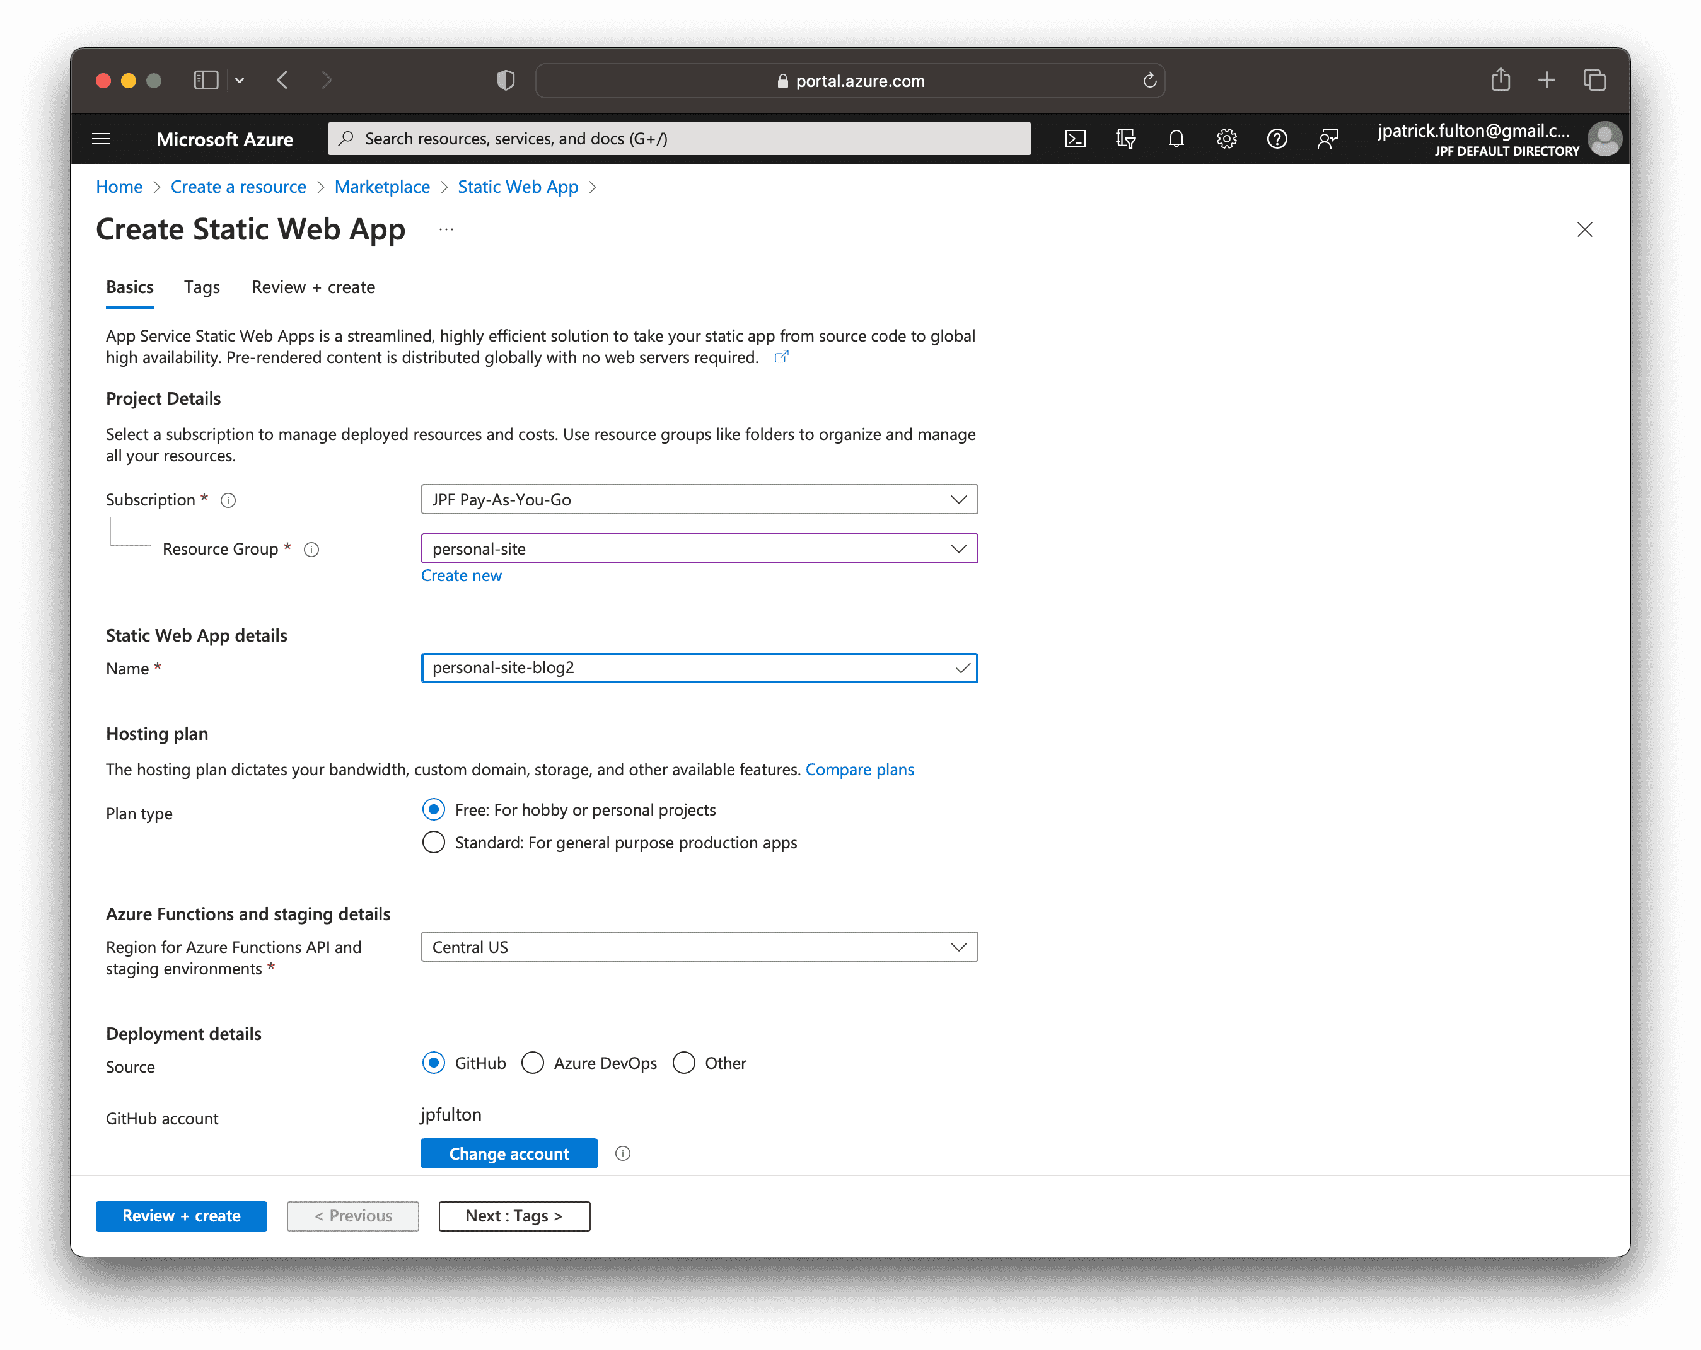1701x1350 pixels.
Task: Switch to the Tags tab
Action: pyautogui.click(x=202, y=287)
